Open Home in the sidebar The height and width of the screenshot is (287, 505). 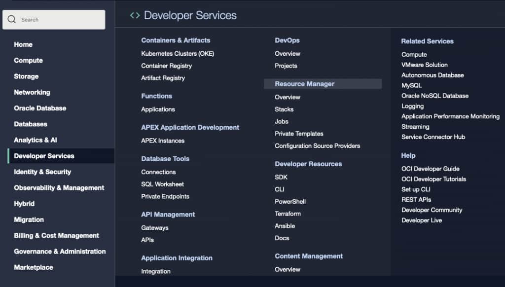point(23,44)
